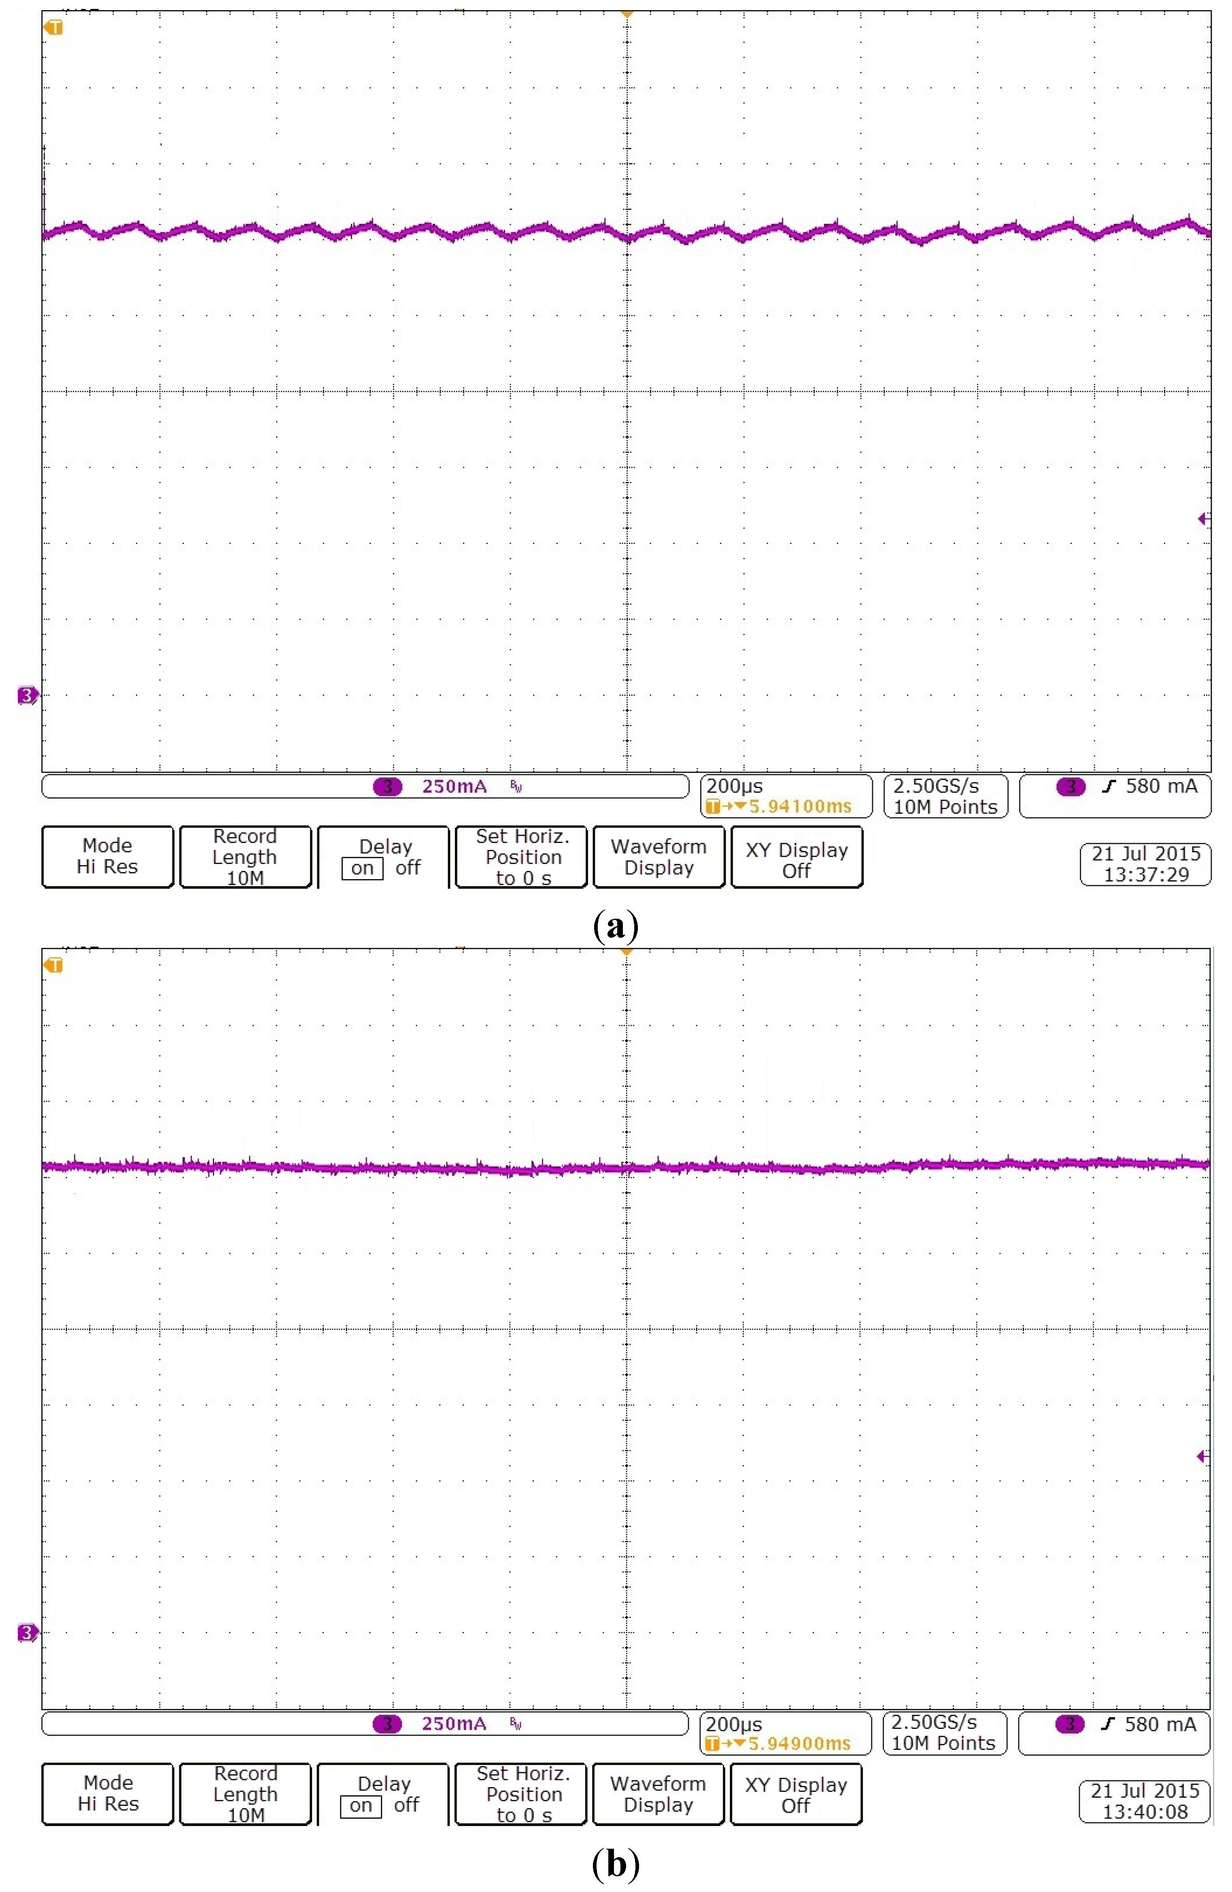Toggle Delay on/off in top menu
1232x1892 pixels.
click(383, 857)
